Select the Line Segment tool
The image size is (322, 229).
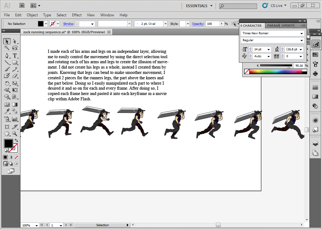pos(7,62)
